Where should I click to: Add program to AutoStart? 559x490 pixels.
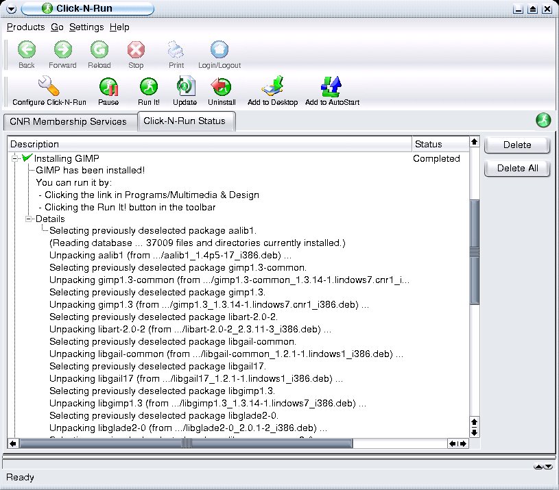[332, 91]
